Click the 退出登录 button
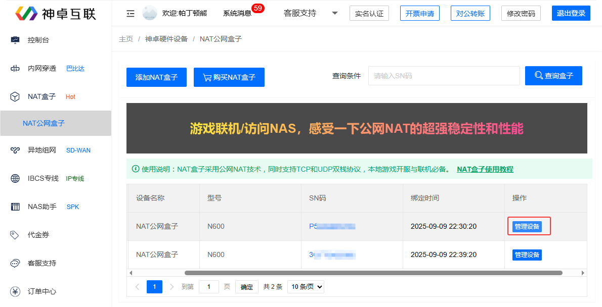602x307 pixels. tap(571, 13)
